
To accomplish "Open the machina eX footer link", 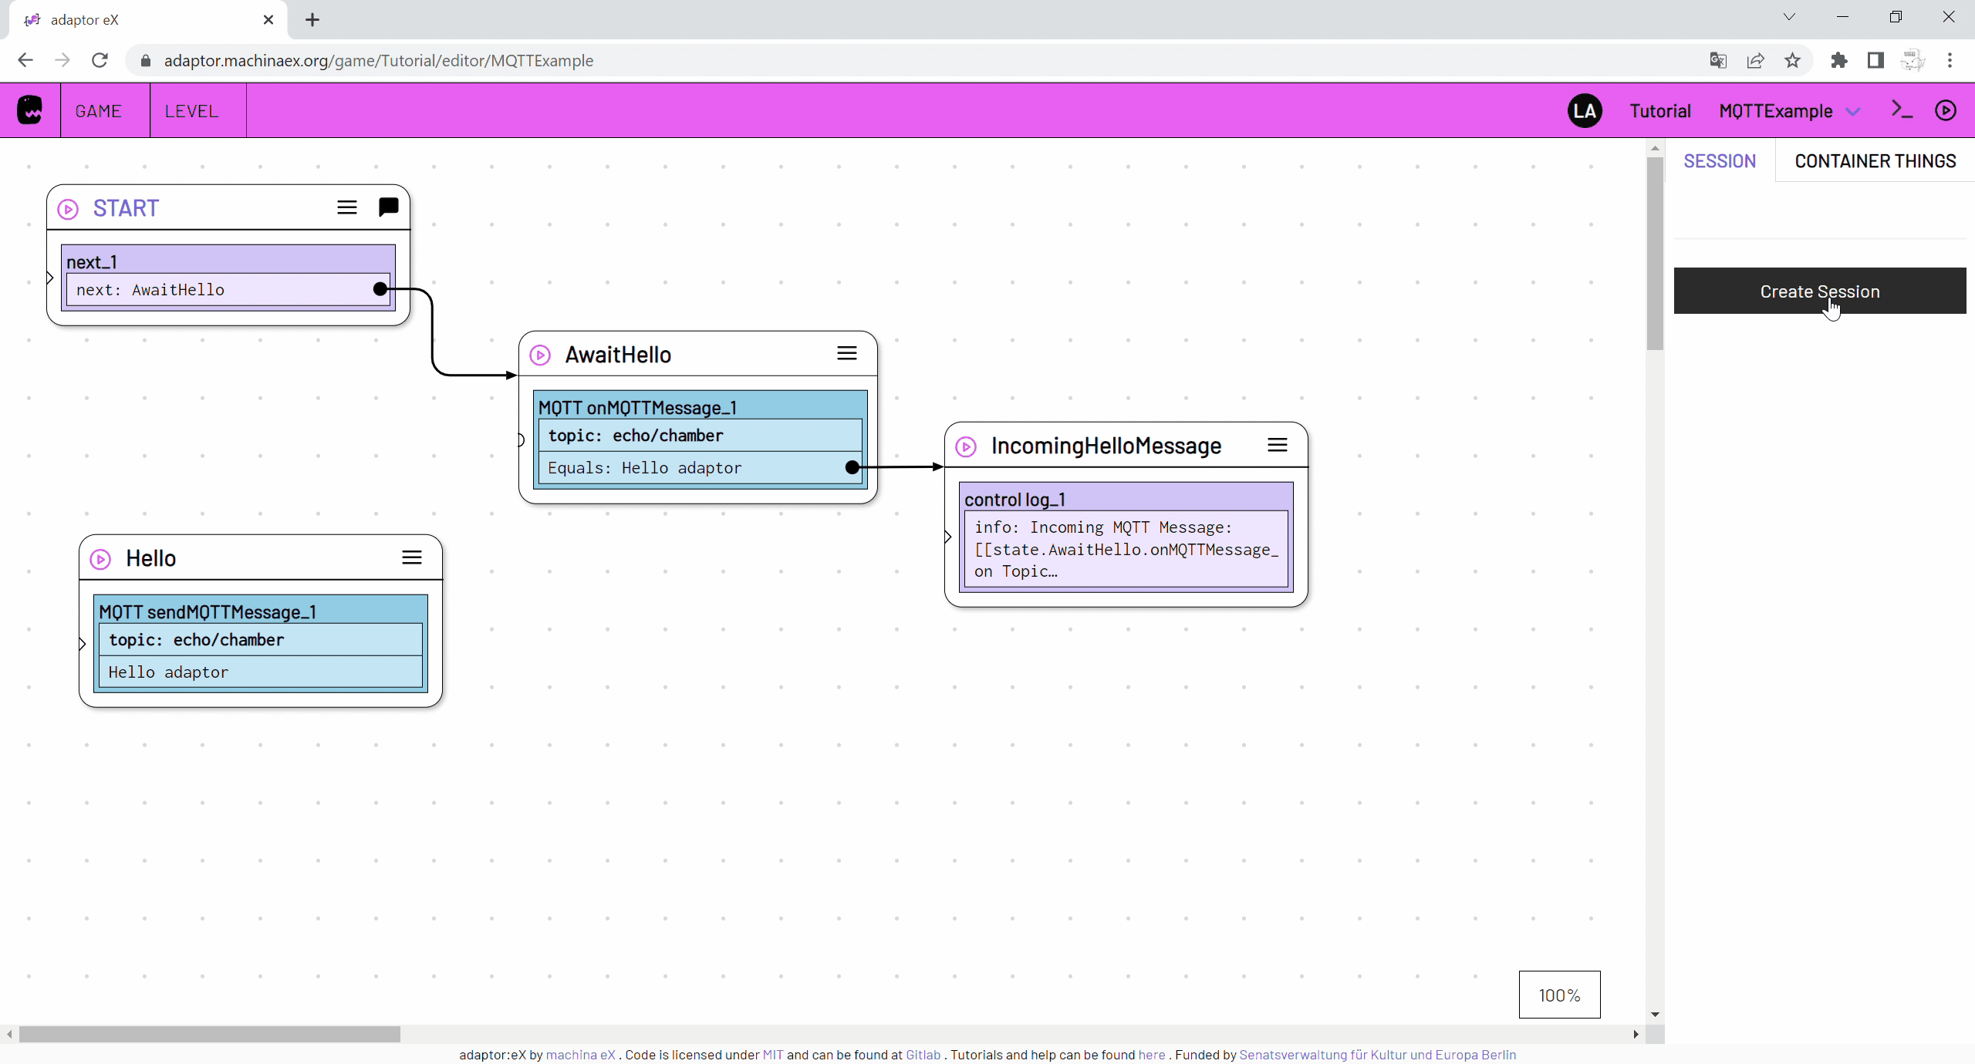I will 580,1055.
